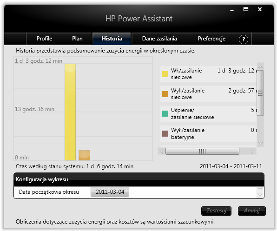Click the legend scroll left arrow

(161, 152)
